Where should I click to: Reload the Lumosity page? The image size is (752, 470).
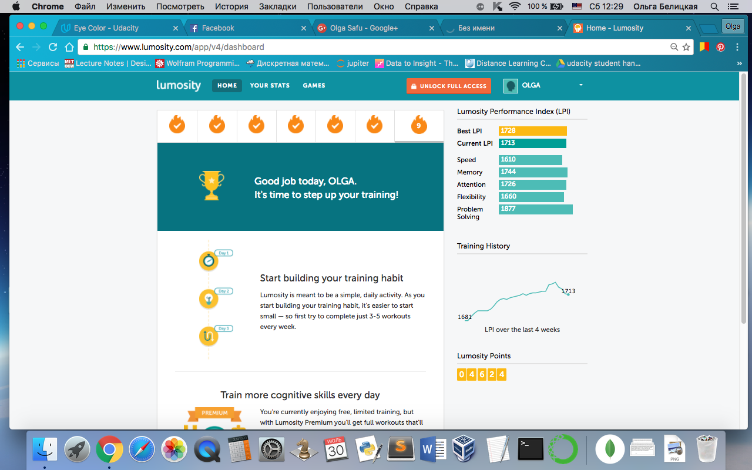(53, 47)
